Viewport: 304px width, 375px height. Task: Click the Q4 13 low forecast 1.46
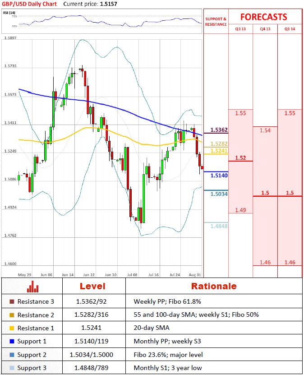pyautogui.click(x=265, y=262)
